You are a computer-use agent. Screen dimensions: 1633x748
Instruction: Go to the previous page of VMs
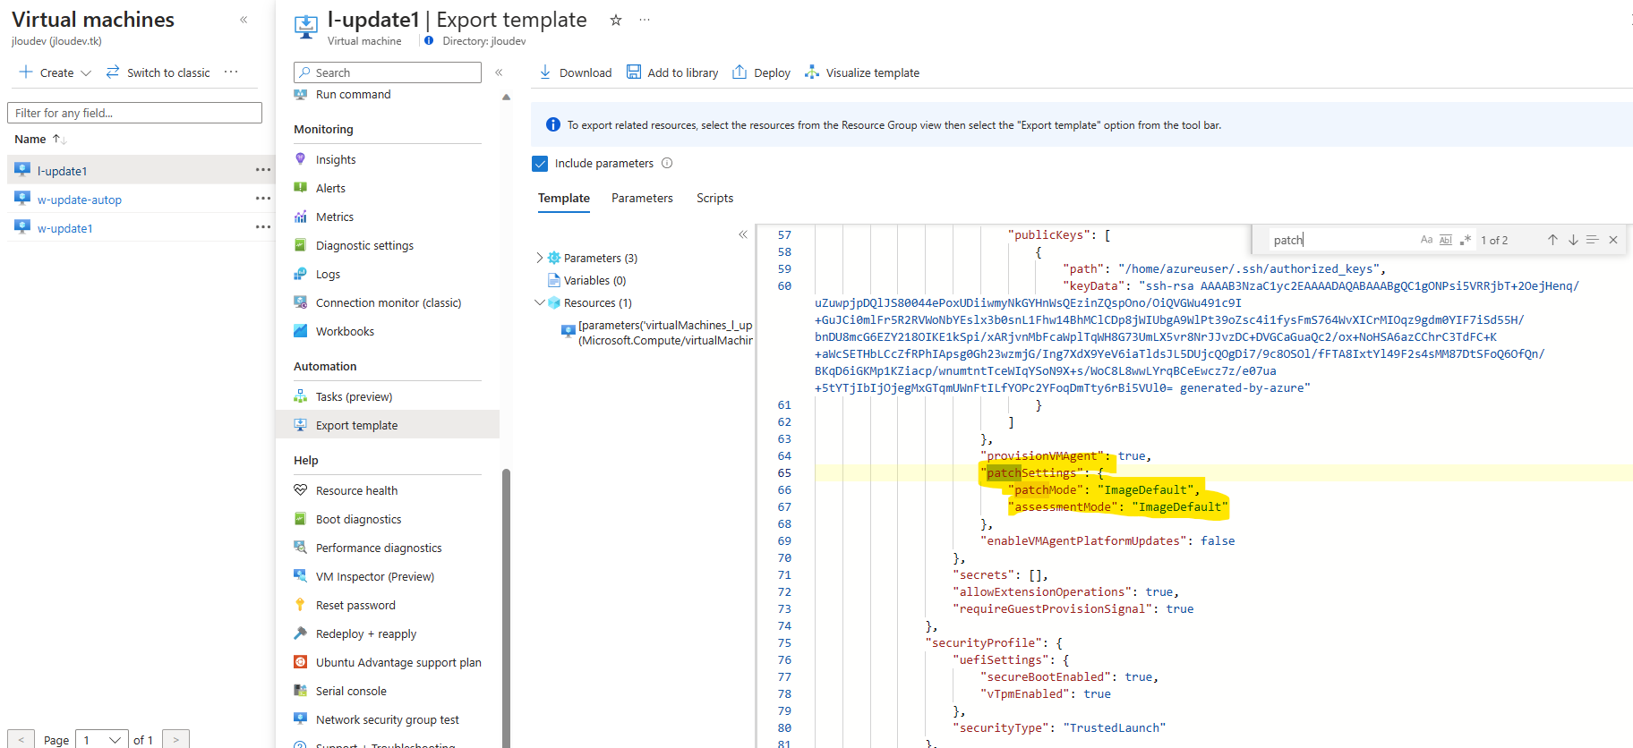(x=21, y=740)
